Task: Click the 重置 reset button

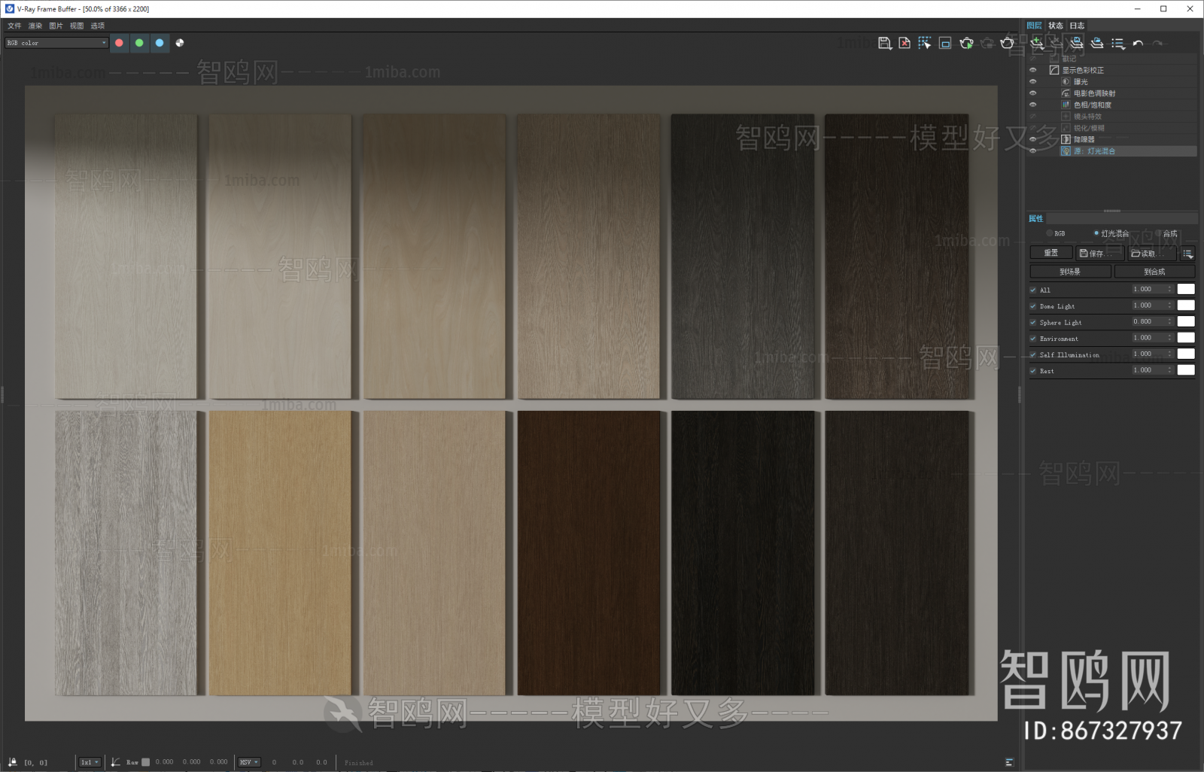Action: [1050, 254]
